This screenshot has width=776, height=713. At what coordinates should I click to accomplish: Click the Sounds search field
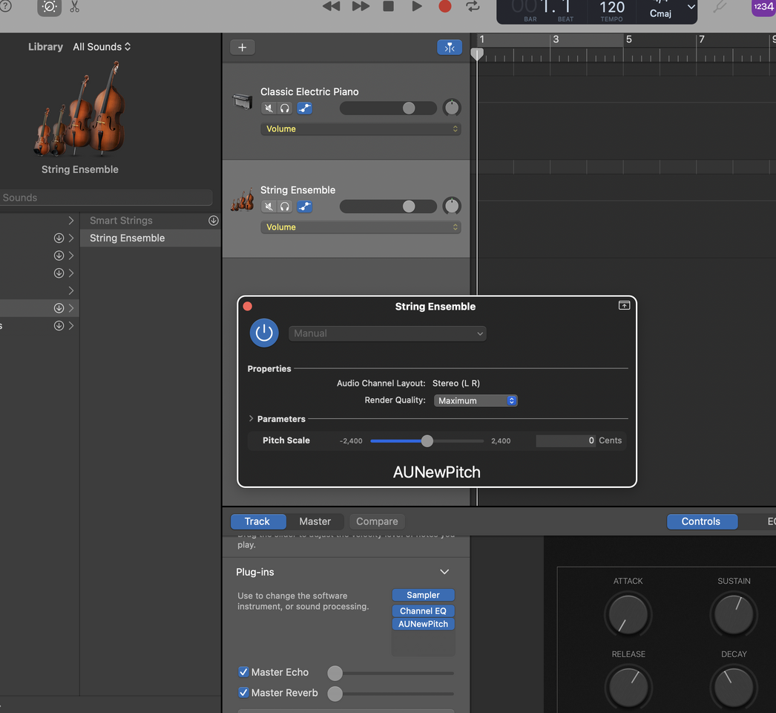pyautogui.click(x=106, y=198)
